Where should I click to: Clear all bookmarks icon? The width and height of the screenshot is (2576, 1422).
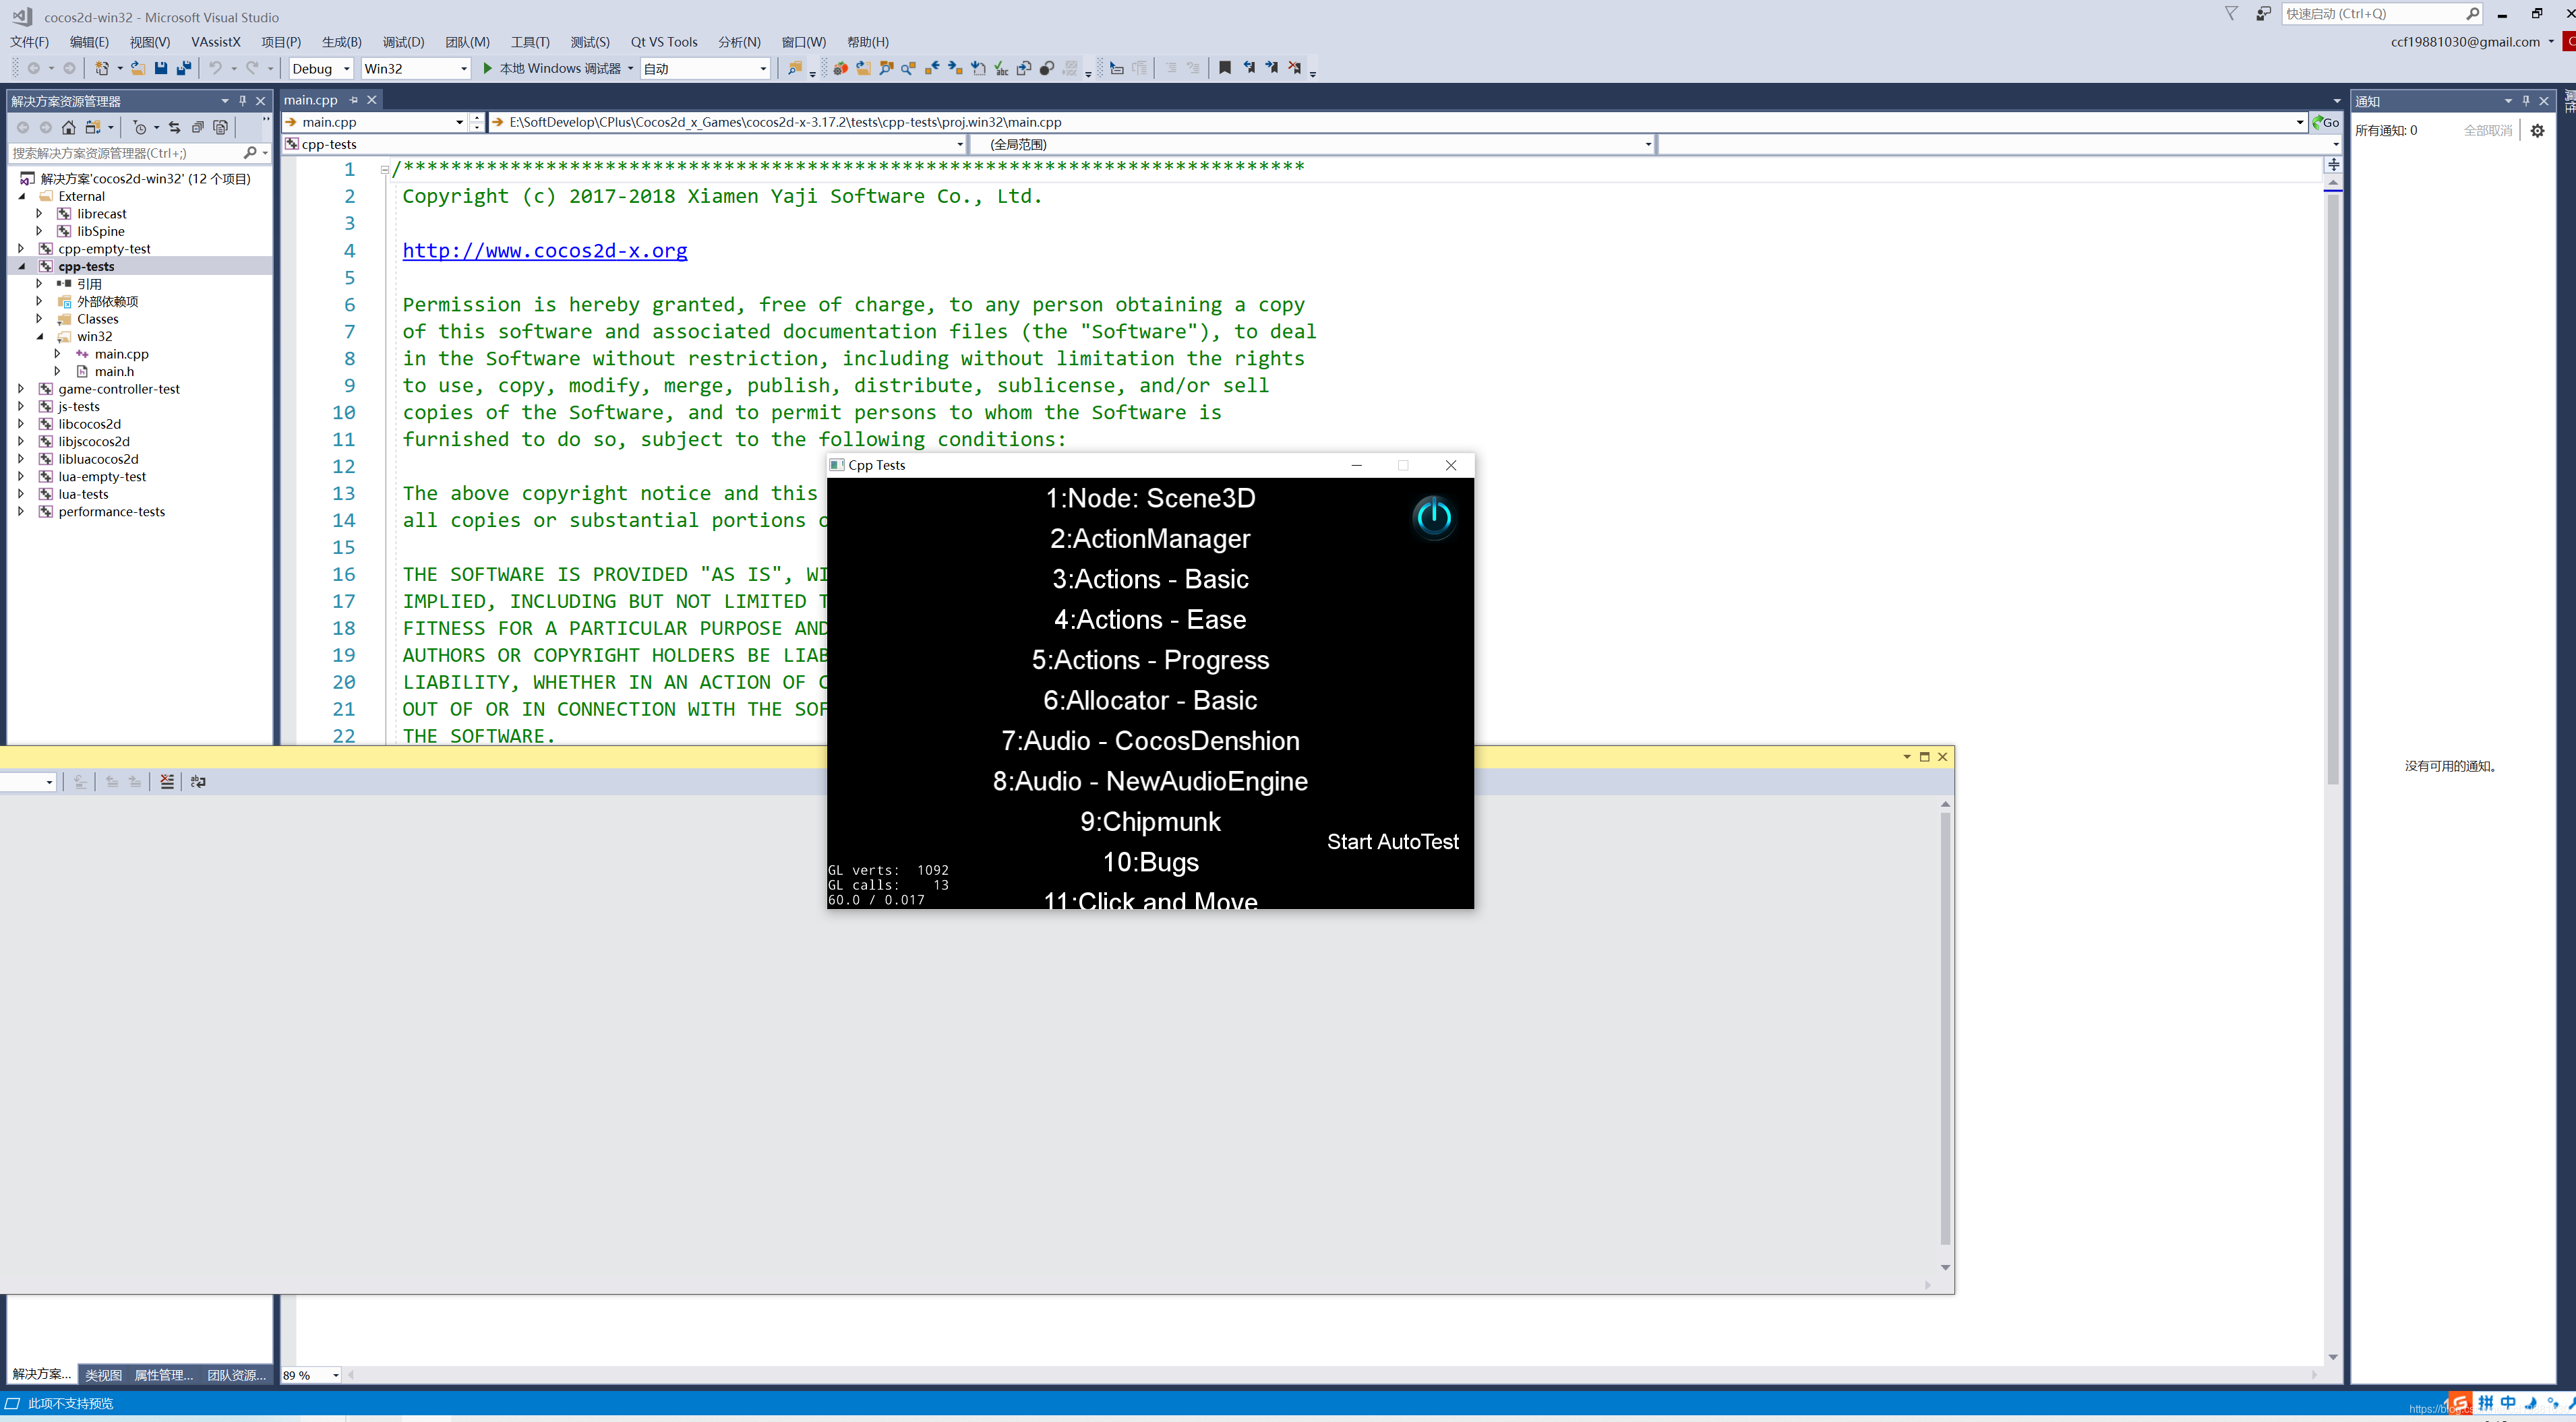tap(1295, 68)
